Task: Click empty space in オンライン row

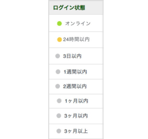Action: point(96,23)
